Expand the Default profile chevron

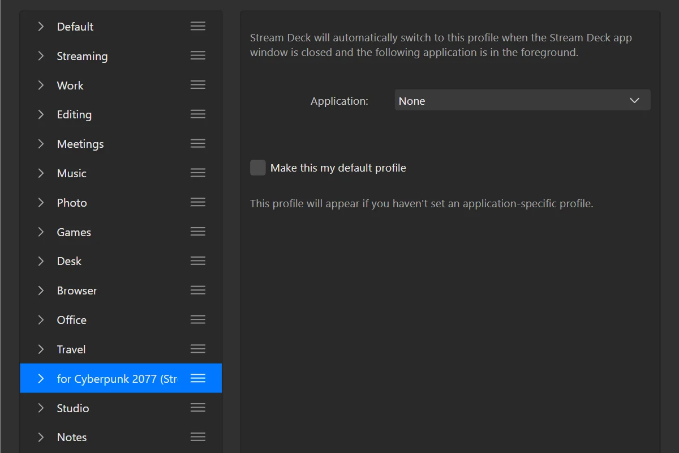[41, 26]
